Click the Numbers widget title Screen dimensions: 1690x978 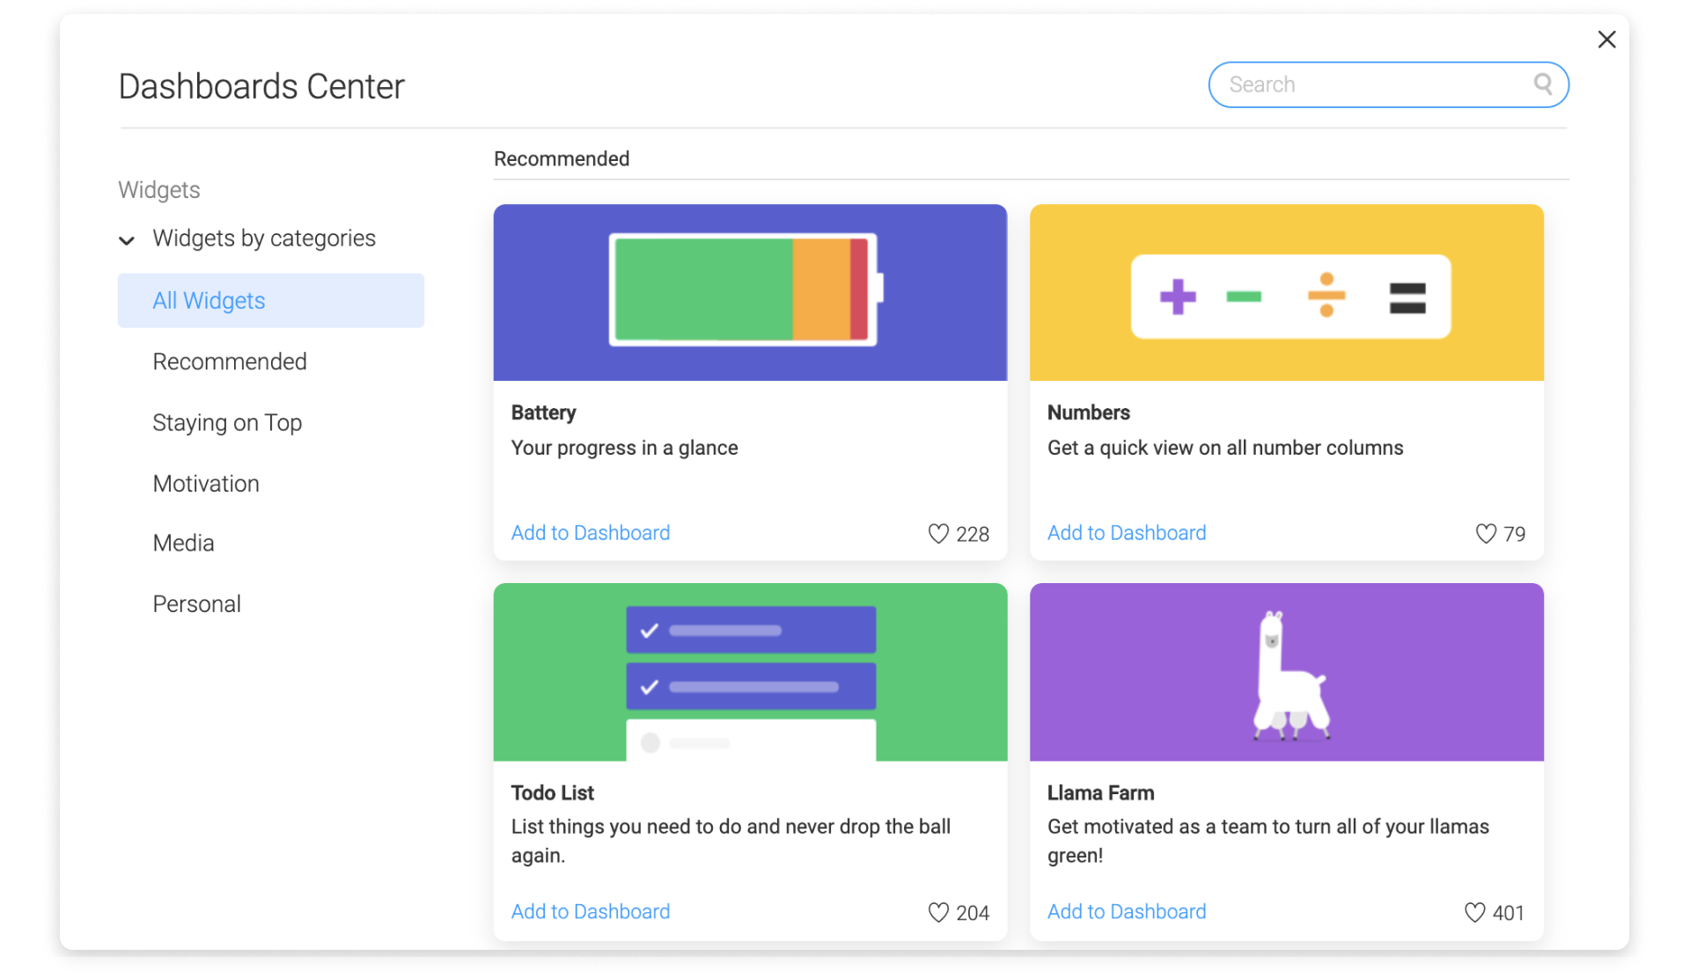pyautogui.click(x=1089, y=412)
